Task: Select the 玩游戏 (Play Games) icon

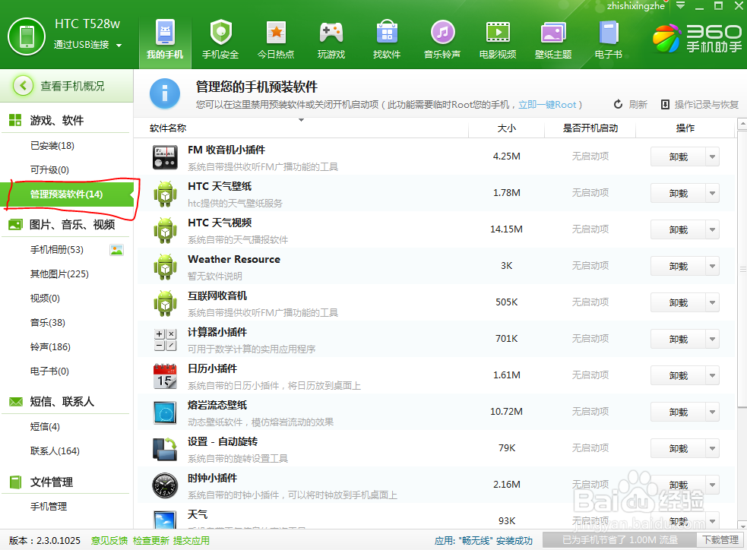Action: point(331,38)
